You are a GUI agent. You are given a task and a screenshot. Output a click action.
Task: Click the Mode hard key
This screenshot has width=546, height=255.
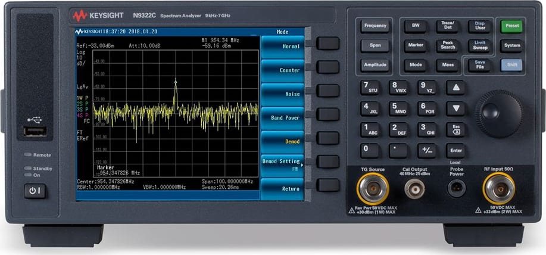[416, 65]
